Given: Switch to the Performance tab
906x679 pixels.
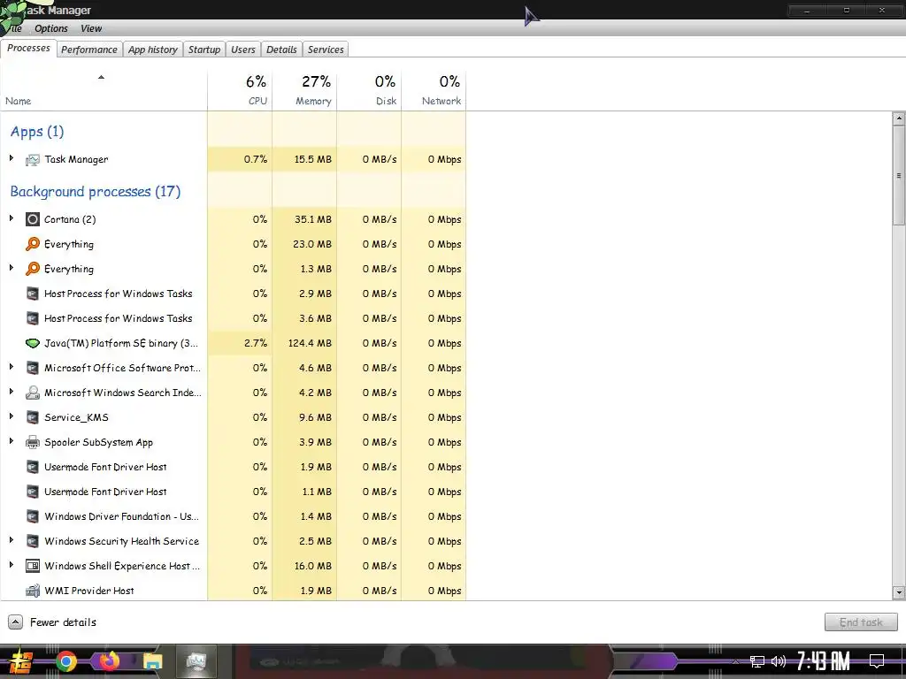Looking at the screenshot, I should (89, 50).
